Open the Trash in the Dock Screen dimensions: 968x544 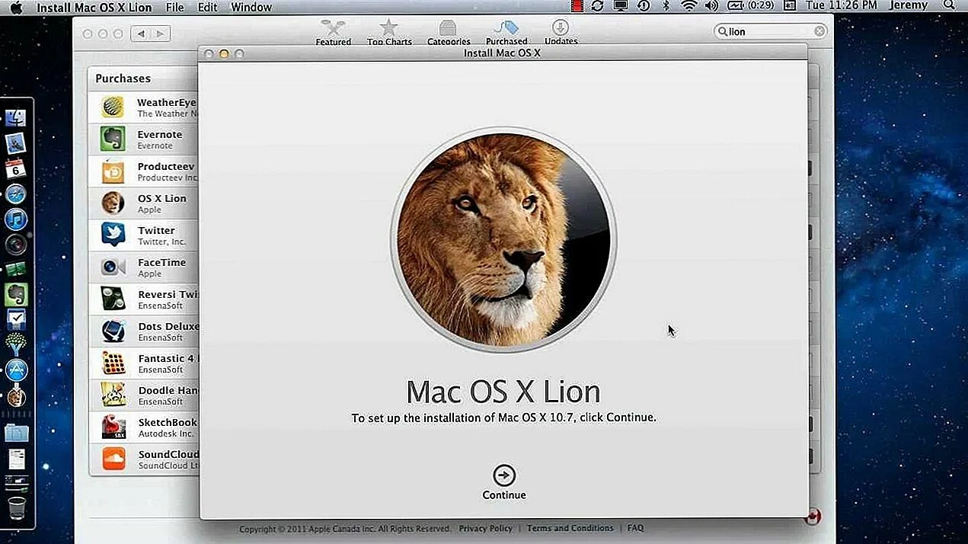[x=16, y=507]
